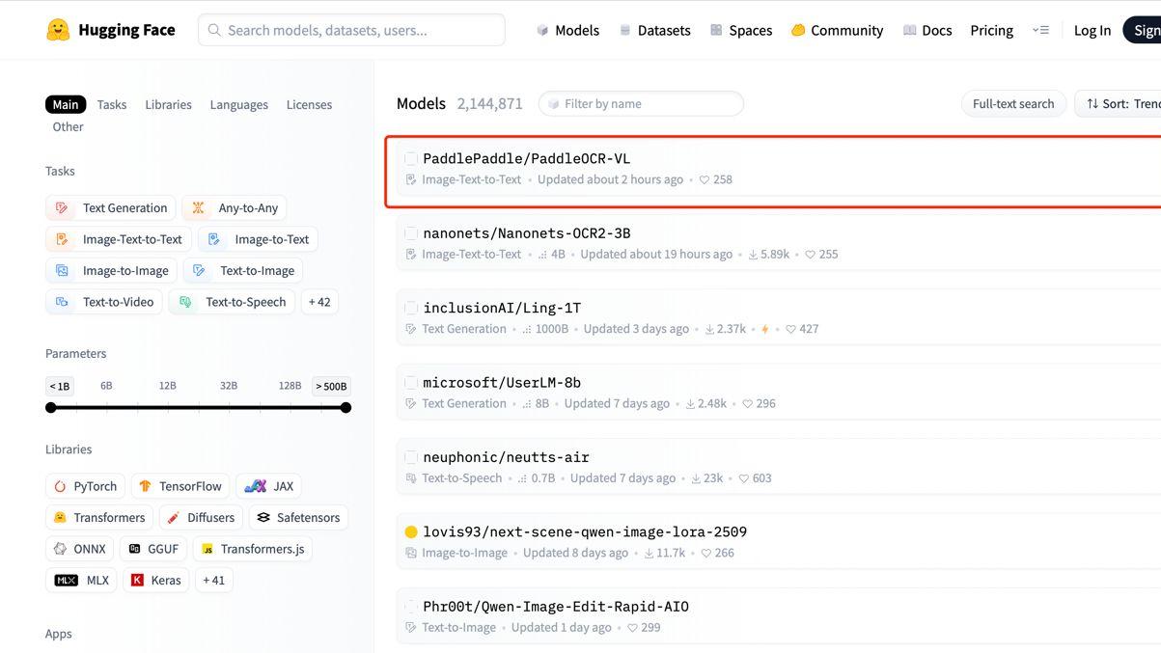This screenshot has width=1161, height=653.
Task: Open Phr00t/Qwen-Image-Edit-Rapid-AIO model
Action: (556, 607)
